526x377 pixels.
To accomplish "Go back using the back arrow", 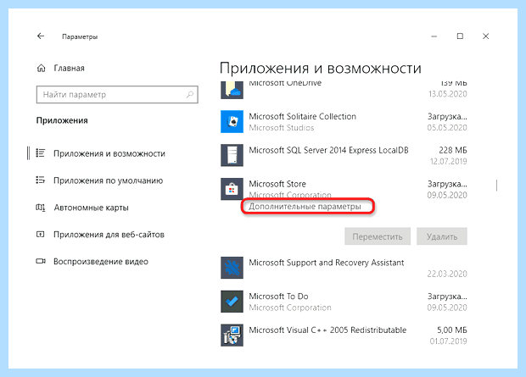I will coord(41,36).
